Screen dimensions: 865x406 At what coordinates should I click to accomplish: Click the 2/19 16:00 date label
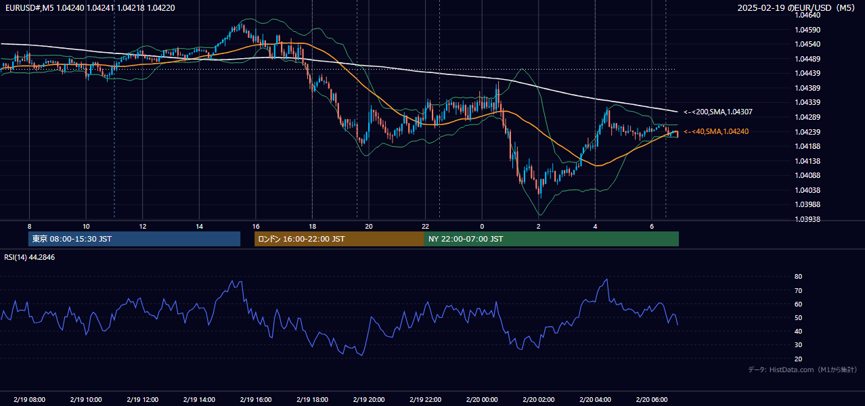[x=255, y=399]
